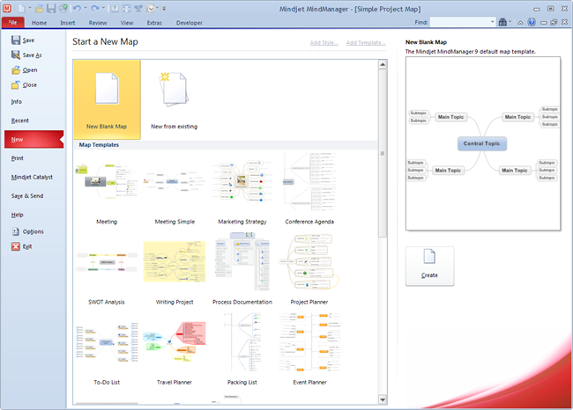
Task: Switch to the View ribbon tab
Action: coord(127,23)
